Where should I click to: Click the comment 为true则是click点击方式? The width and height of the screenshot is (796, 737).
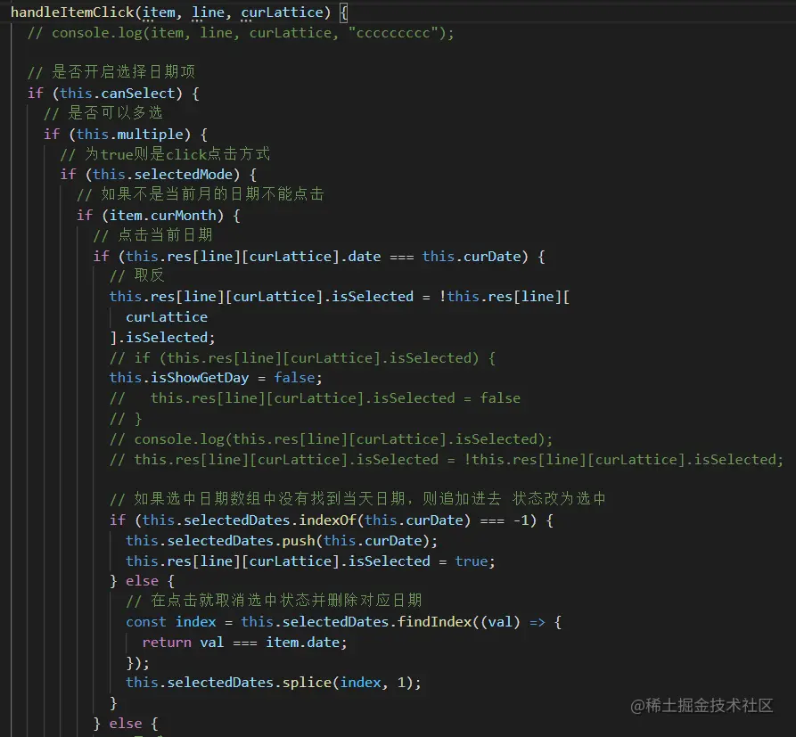click(165, 154)
